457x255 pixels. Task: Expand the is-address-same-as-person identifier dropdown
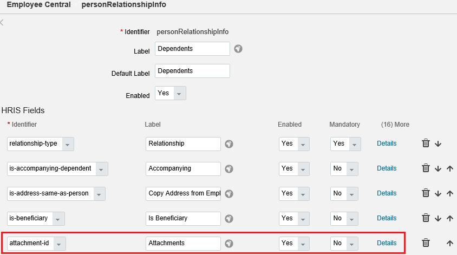coord(99,194)
